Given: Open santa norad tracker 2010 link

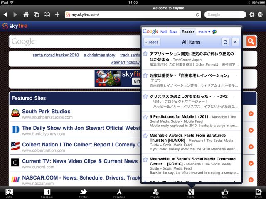Looking at the screenshot, I should point(56,55).
